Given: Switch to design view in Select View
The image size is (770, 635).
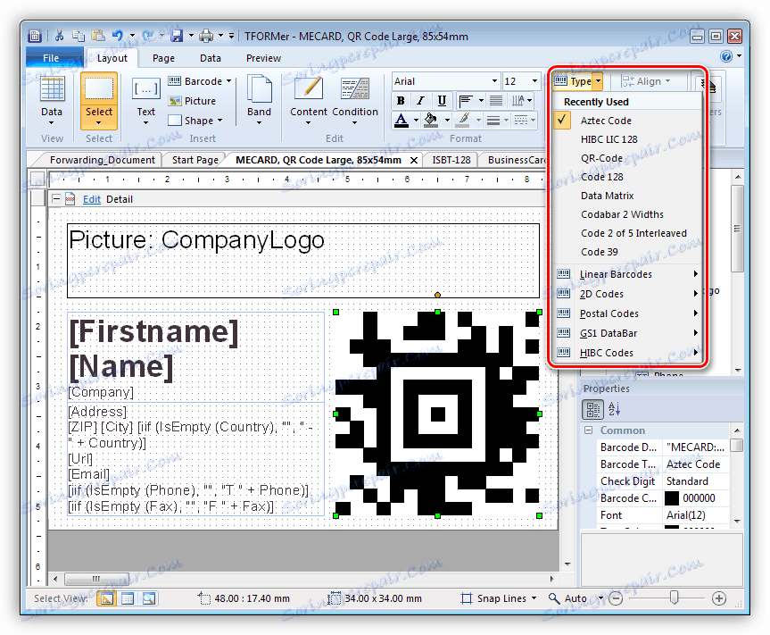Looking at the screenshot, I should (x=106, y=598).
